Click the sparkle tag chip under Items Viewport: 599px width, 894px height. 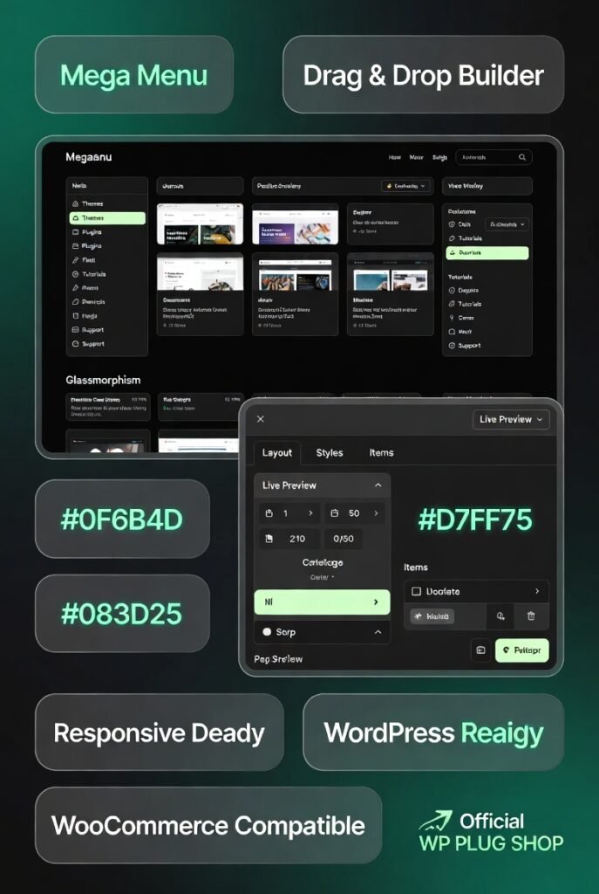432,616
